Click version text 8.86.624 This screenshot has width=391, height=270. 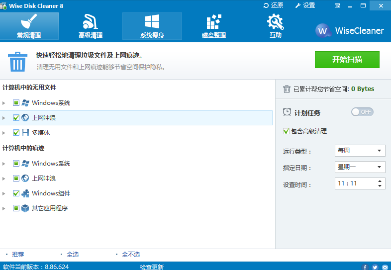point(57,267)
